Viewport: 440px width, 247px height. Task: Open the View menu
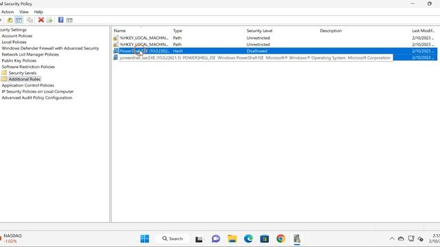click(x=24, y=12)
